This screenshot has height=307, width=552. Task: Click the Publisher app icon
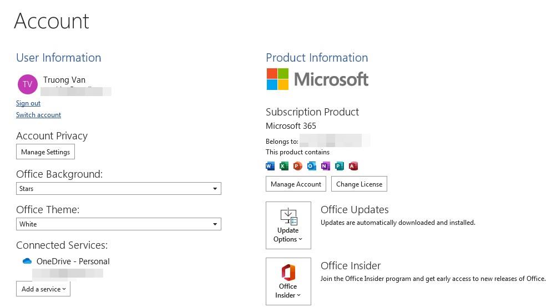click(x=340, y=166)
